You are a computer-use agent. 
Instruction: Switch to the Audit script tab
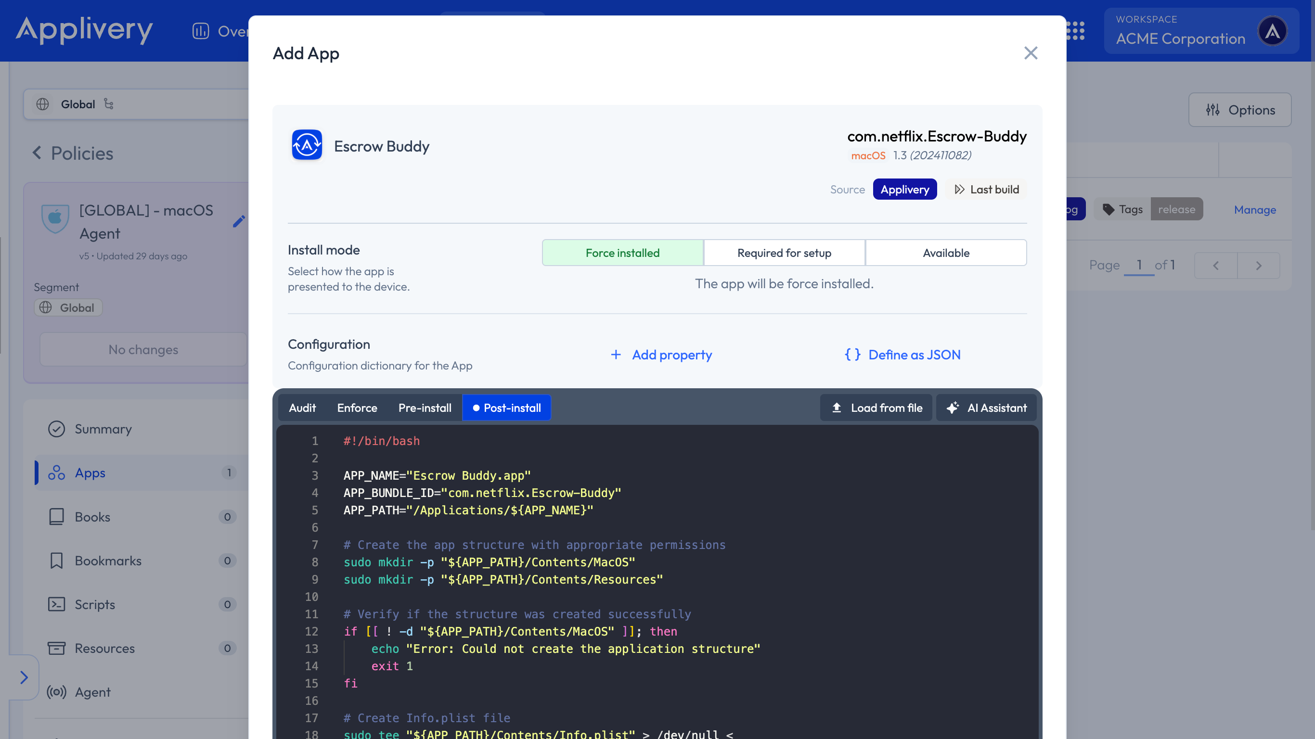[302, 408]
